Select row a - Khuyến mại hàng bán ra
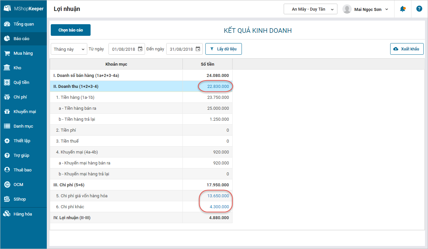Image resolution: width=428 pixels, height=249 pixels. pyautogui.click(x=141, y=163)
